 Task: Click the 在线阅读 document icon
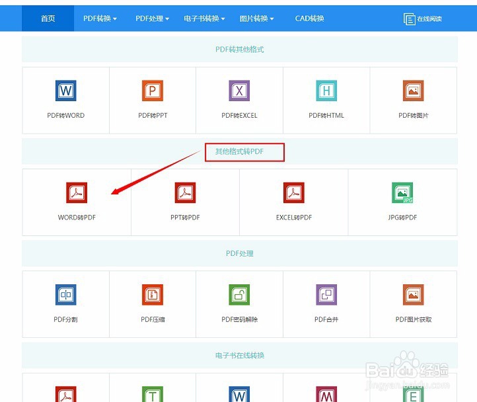point(409,19)
